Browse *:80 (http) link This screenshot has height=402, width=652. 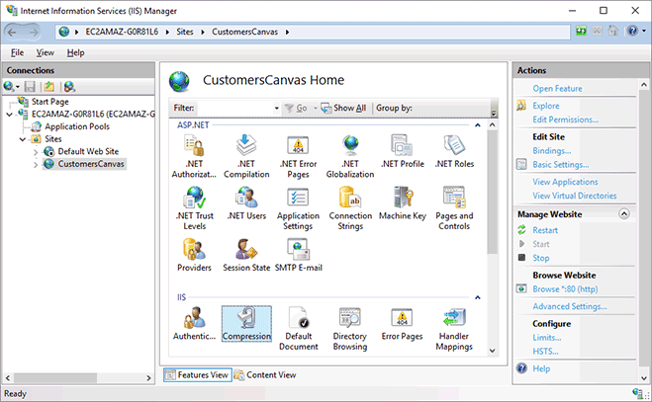[x=565, y=289]
